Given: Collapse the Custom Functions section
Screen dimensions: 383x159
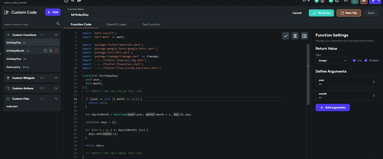Looking at the screenshot, I should coord(56,35).
